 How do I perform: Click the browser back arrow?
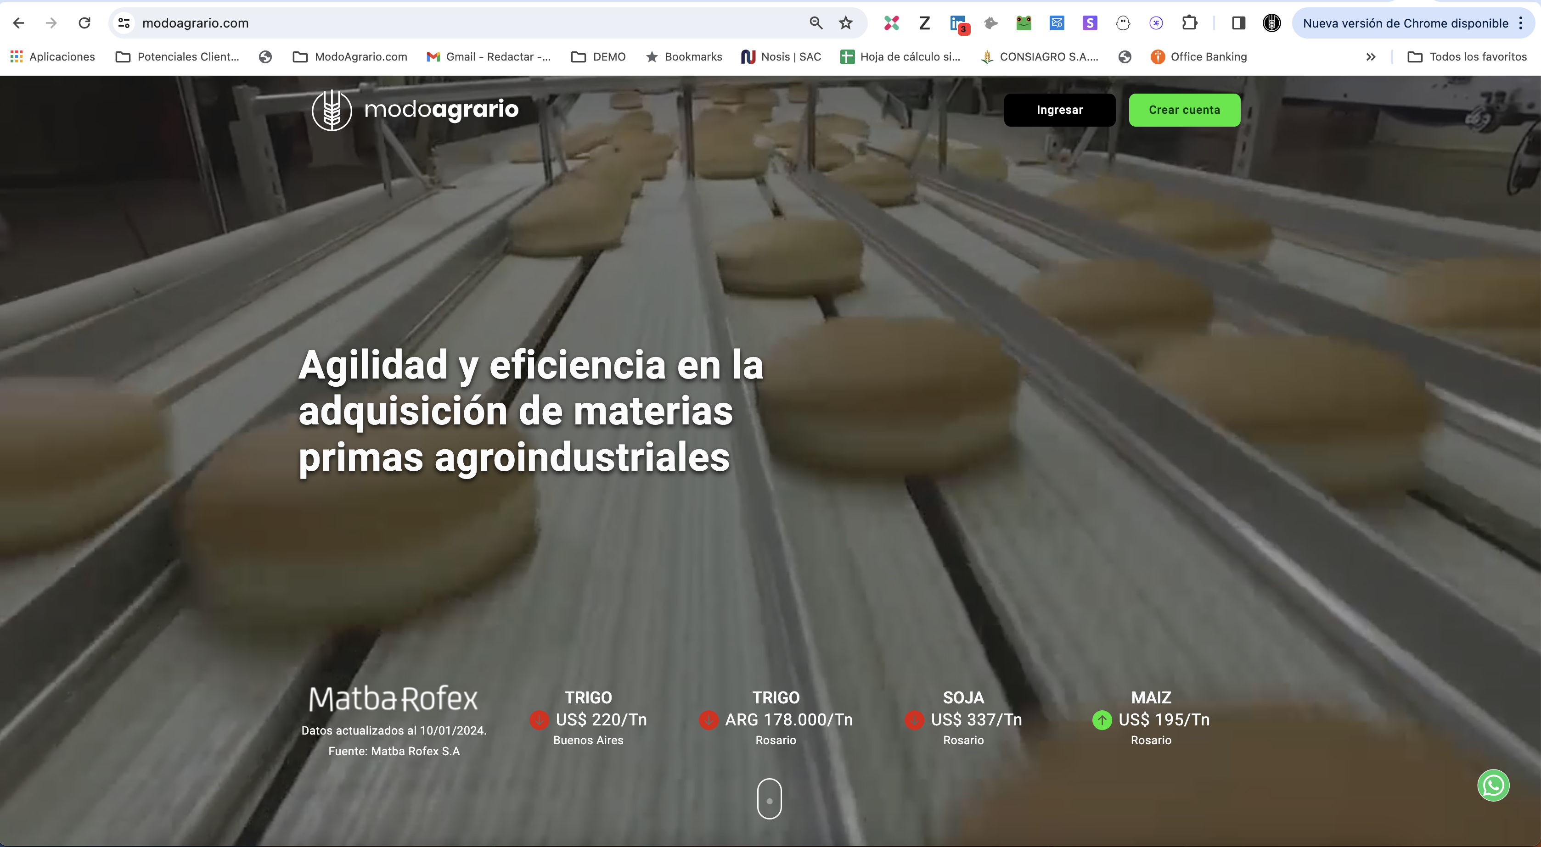coord(18,23)
